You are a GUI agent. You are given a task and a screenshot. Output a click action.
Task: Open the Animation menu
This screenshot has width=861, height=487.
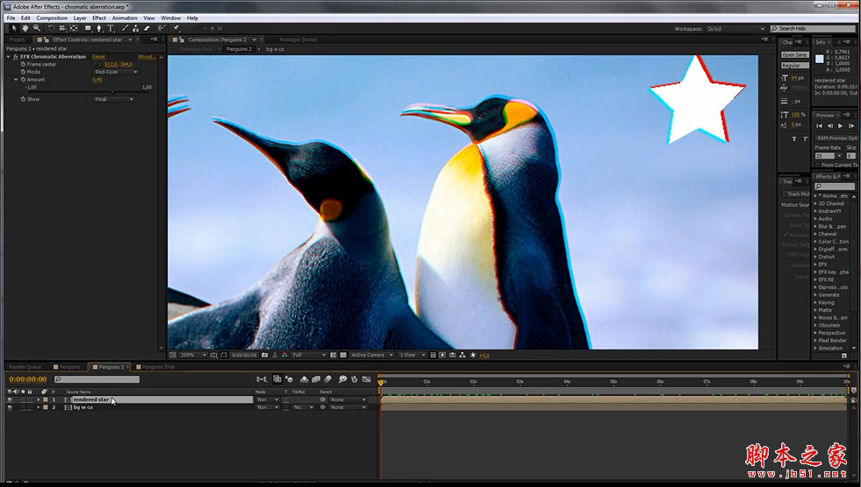pos(125,18)
